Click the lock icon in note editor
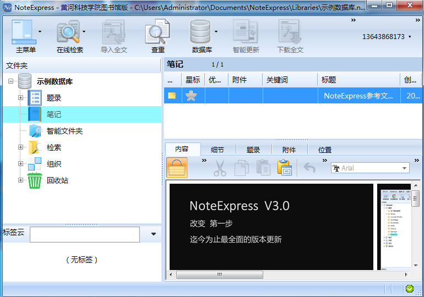Viewport: 424px width, 297px height. (x=177, y=168)
